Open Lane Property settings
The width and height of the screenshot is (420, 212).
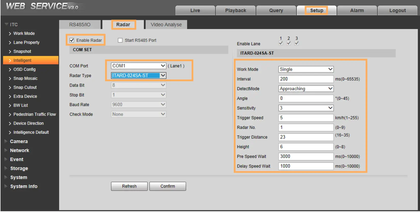click(x=26, y=42)
